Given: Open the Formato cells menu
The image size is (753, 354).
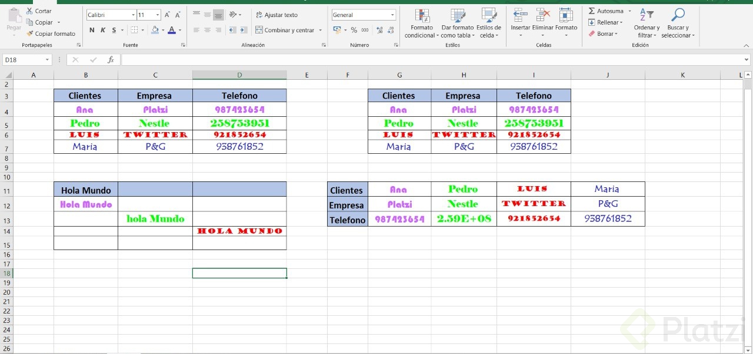Looking at the screenshot, I should pos(566,22).
